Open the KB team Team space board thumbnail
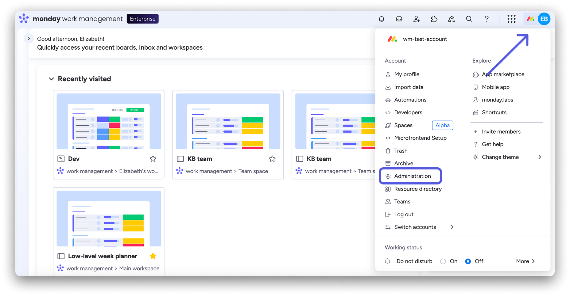 point(228,121)
